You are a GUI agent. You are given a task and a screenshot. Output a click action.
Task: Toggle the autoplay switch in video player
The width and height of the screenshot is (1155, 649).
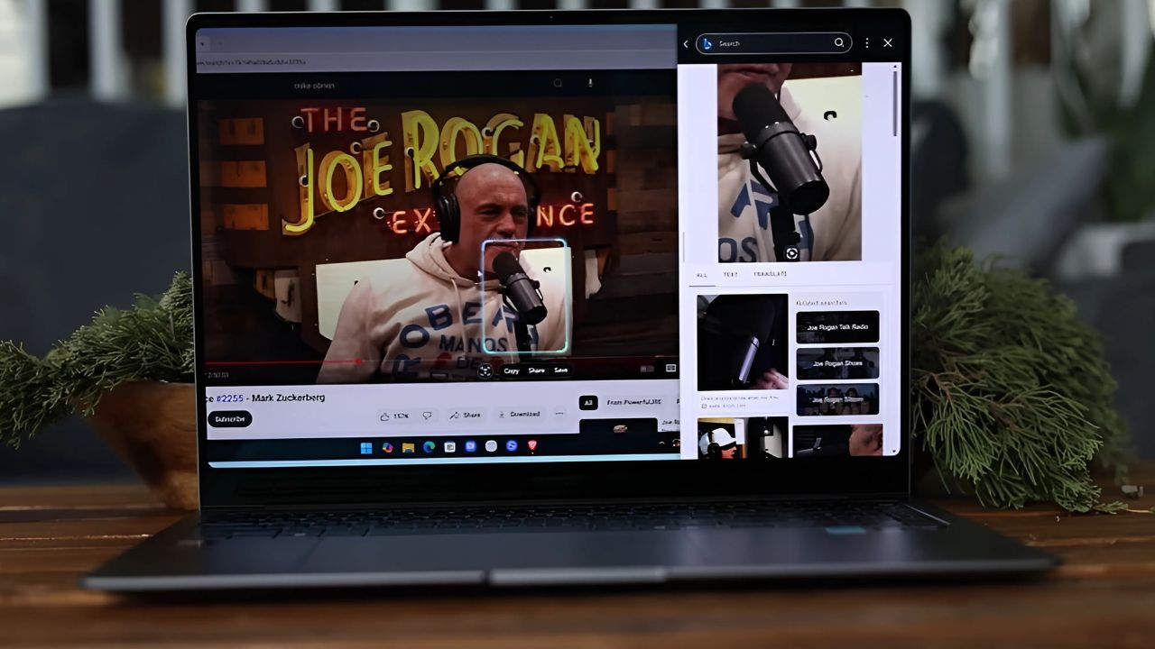[x=646, y=368]
